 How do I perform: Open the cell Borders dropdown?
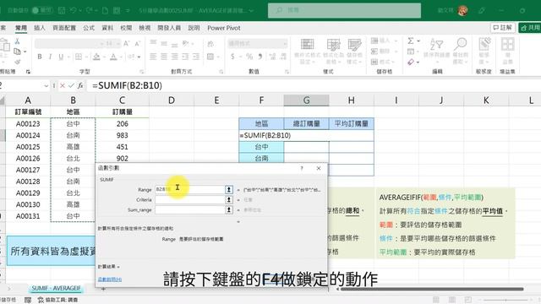point(85,57)
